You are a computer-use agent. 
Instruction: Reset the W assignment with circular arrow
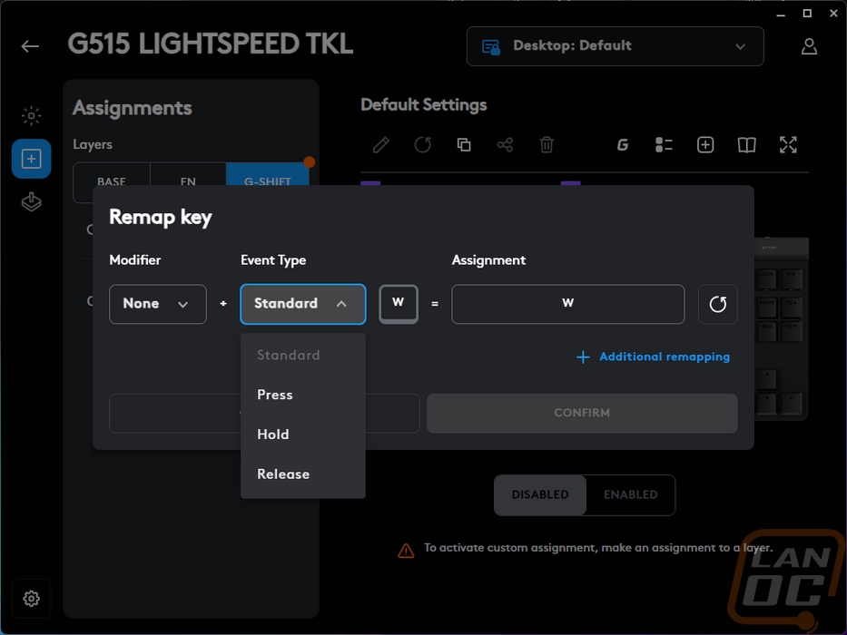click(718, 304)
